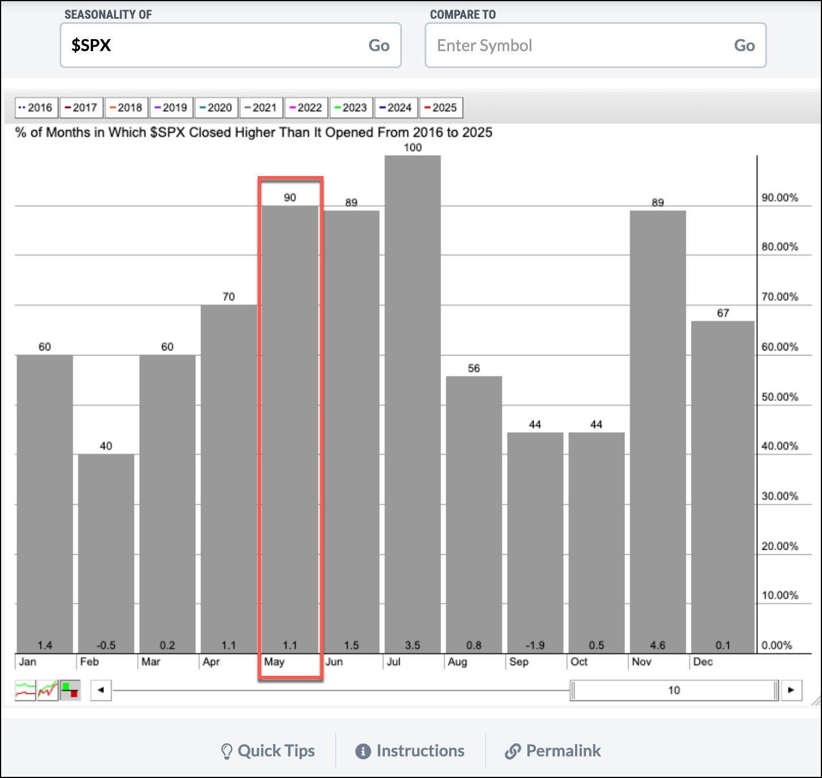
Task: Toggle the 2016 year legend
Action: coord(36,107)
